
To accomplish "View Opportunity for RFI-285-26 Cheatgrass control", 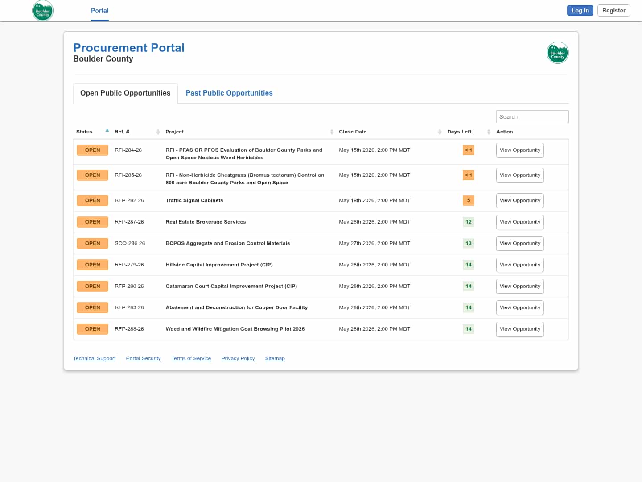I will pos(520,175).
